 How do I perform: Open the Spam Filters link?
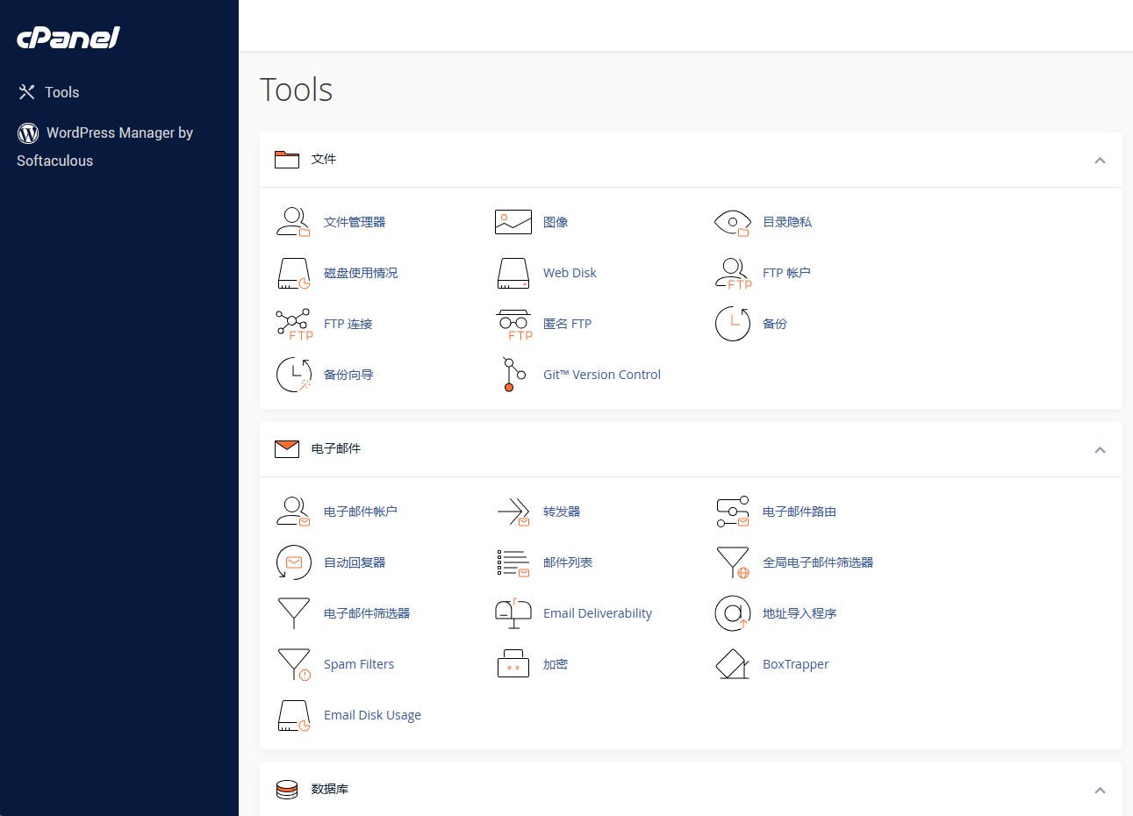359,664
